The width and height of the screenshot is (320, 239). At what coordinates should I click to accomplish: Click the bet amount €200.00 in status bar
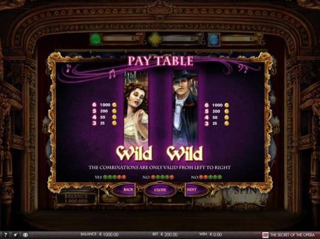pyautogui.click(x=169, y=234)
